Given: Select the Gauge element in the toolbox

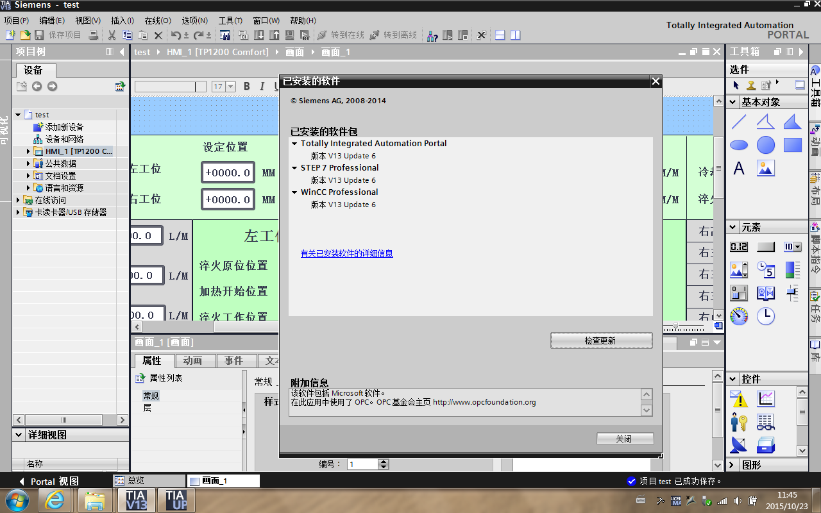Looking at the screenshot, I should tap(739, 316).
